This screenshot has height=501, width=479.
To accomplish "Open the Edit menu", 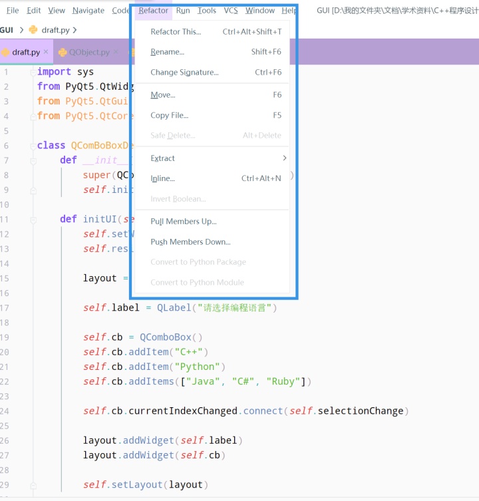I will click(33, 11).
